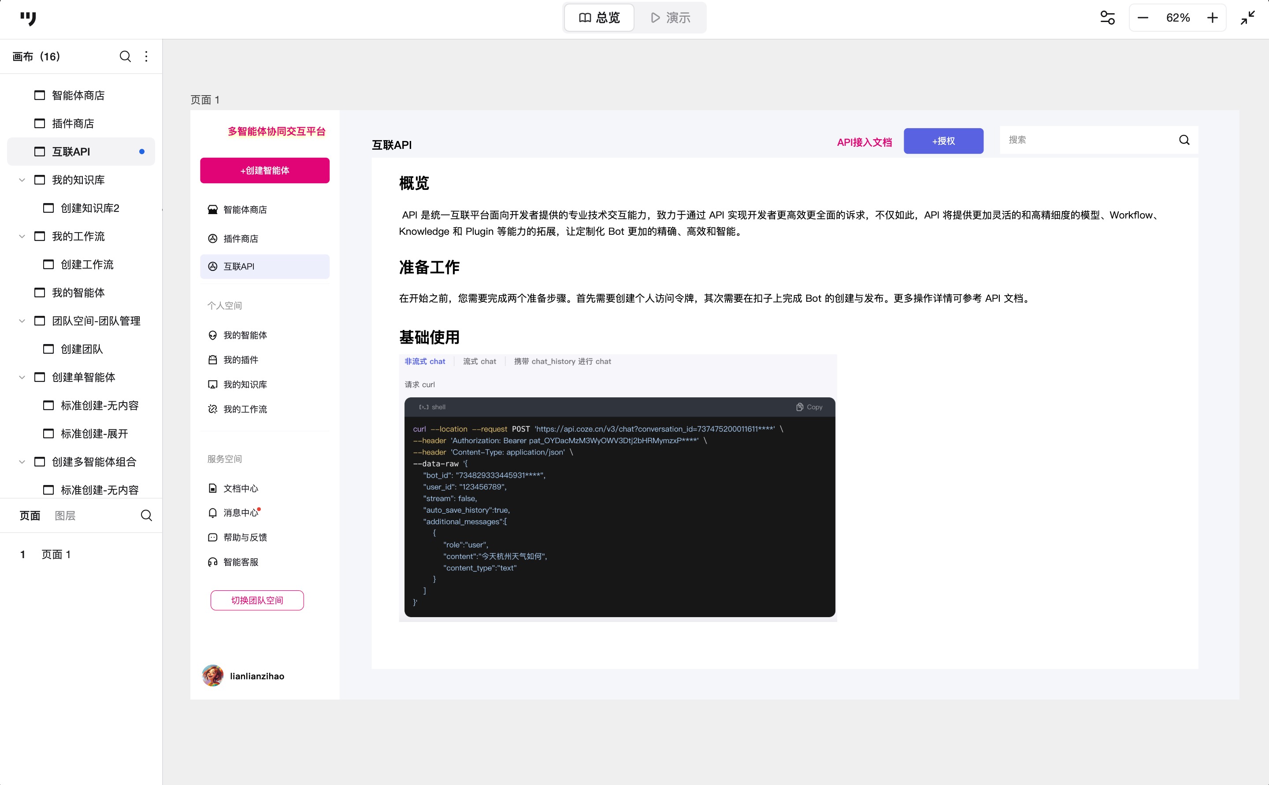Switch to 演示 presentation mode
The width and height of the screenshot is (1269, 785).
pyautogui.click(x=670, y=18)
